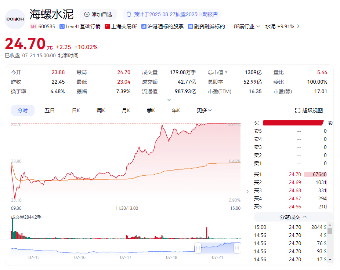Open 超级视图 super view
The height and width of the screenshot is (270, 340).
309,110
